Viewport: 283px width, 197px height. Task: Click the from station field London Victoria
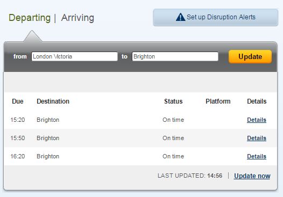click(74, 56)
